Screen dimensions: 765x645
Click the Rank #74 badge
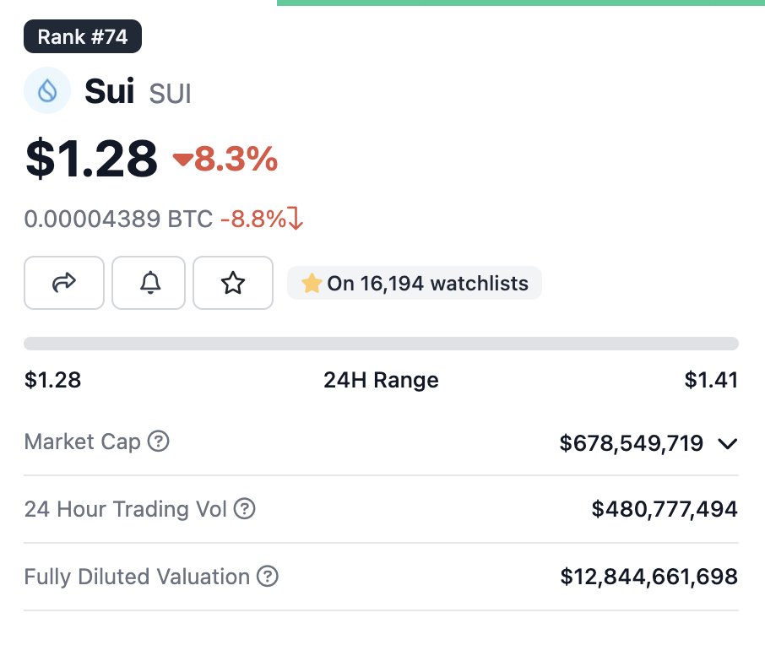coord(83,36)
